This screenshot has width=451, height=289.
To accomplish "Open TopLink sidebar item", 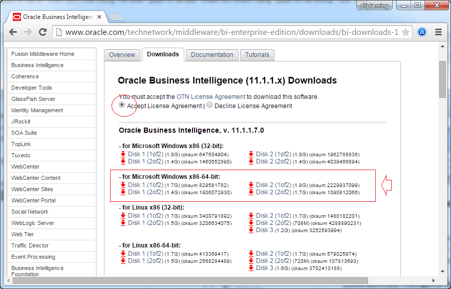I will (x=51, y=144).
